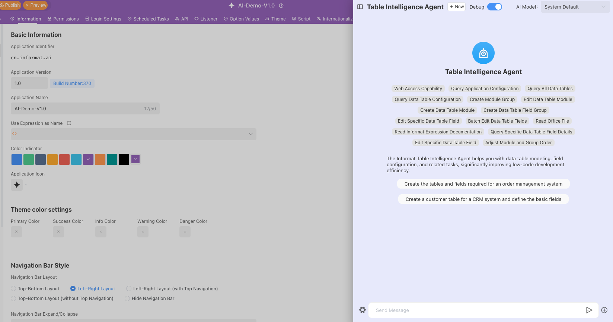The image size is (613, 322).
Task: Choose the CRM customer table prompt suggestion
Action: (x=483, y=199)
